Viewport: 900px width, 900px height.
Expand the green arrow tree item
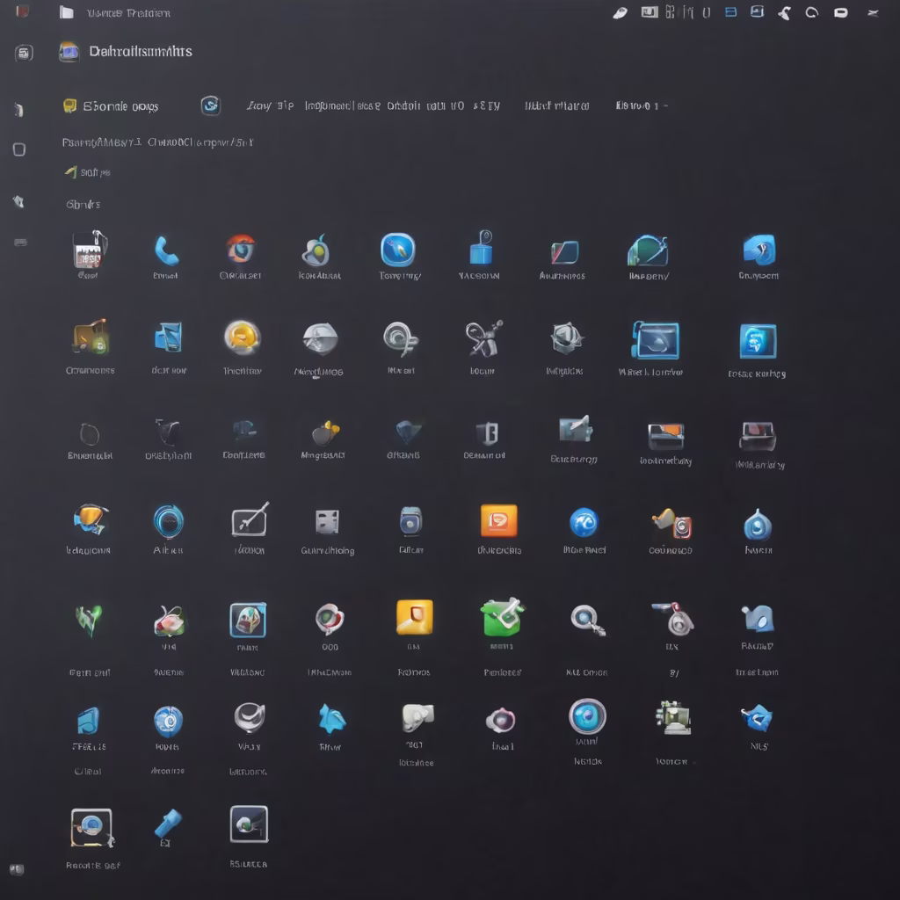pyautogui.click(x=71, y=172)
